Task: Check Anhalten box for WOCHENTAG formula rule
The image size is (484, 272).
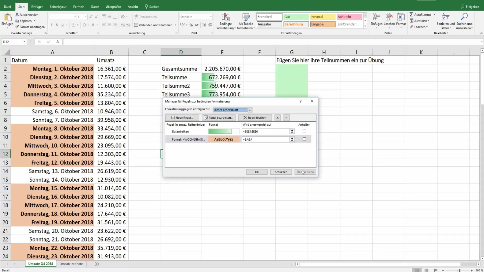Action: pyautogui.click(x=304, y=139)
